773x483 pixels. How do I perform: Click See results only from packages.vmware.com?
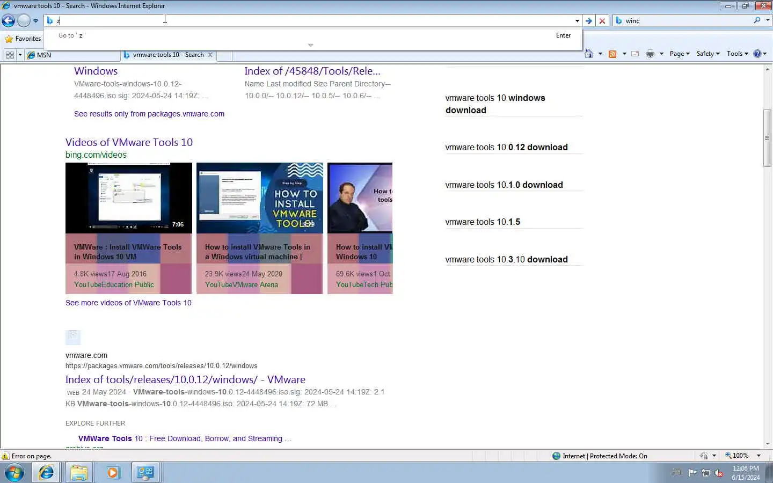149,114
